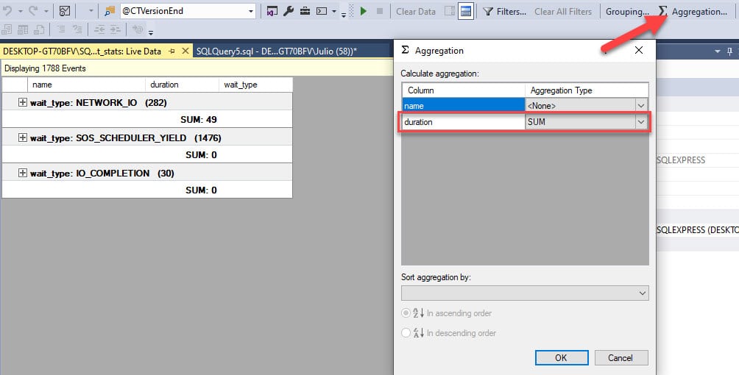Click the name column header

pos(86,85)
